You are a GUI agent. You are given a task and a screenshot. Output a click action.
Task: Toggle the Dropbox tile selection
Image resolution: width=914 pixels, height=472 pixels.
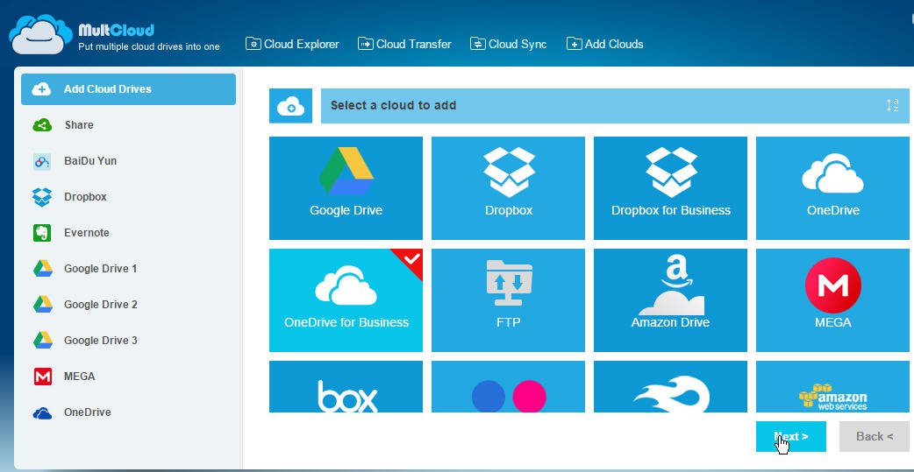coord(508,188)
